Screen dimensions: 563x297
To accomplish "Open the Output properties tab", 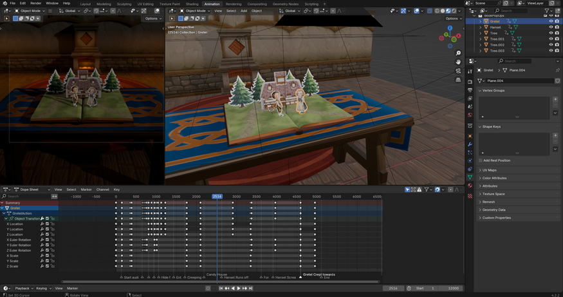I will [x=470, y=90].
